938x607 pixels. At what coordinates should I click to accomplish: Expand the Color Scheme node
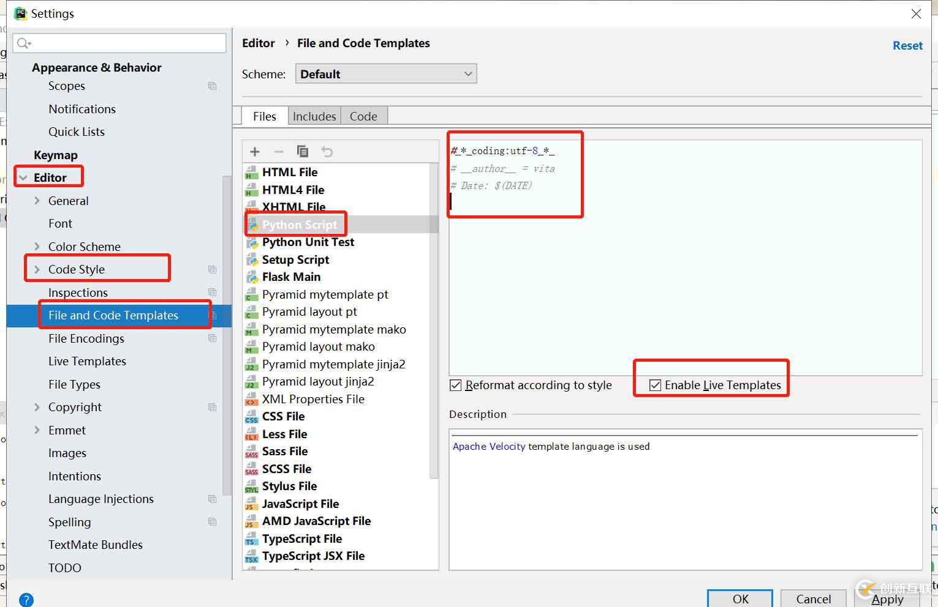click(37, 247)
